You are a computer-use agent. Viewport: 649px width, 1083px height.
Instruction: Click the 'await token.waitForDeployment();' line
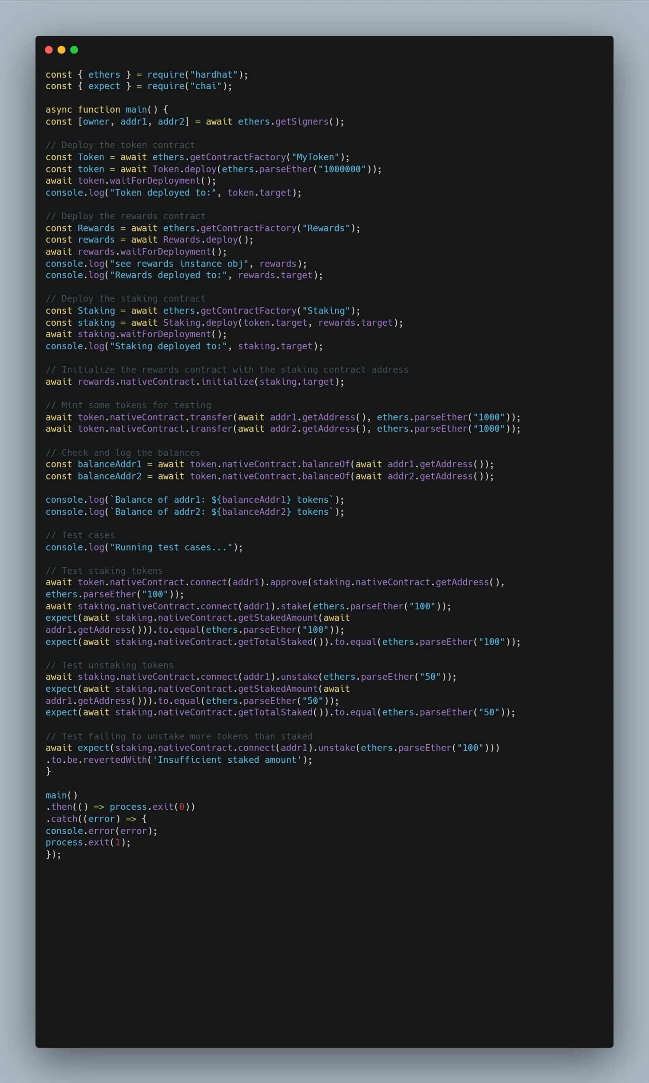131,181
